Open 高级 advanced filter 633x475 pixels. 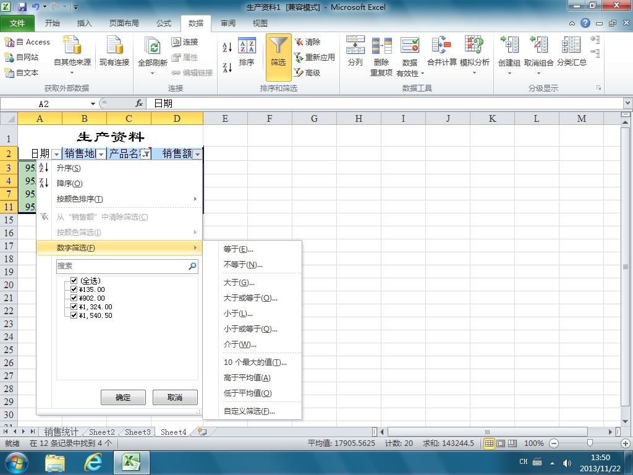[307, 73]
